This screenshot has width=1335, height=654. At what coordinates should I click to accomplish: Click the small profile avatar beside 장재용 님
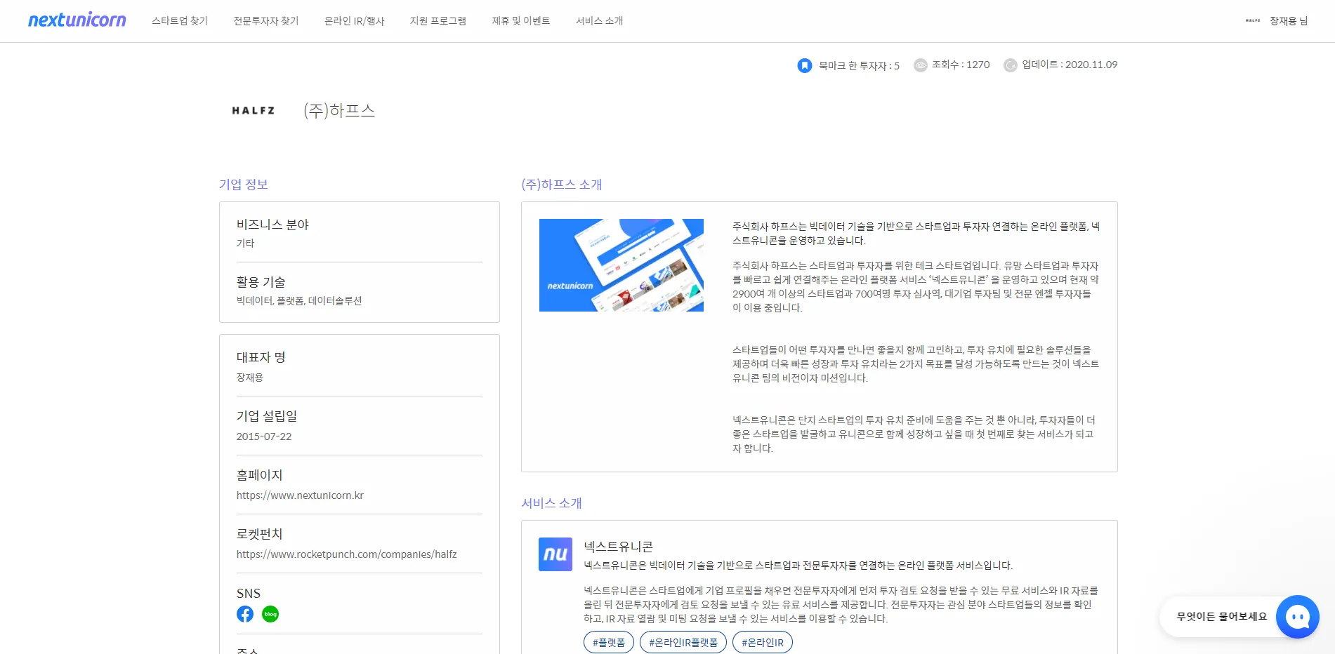(x=1253, y=21)
